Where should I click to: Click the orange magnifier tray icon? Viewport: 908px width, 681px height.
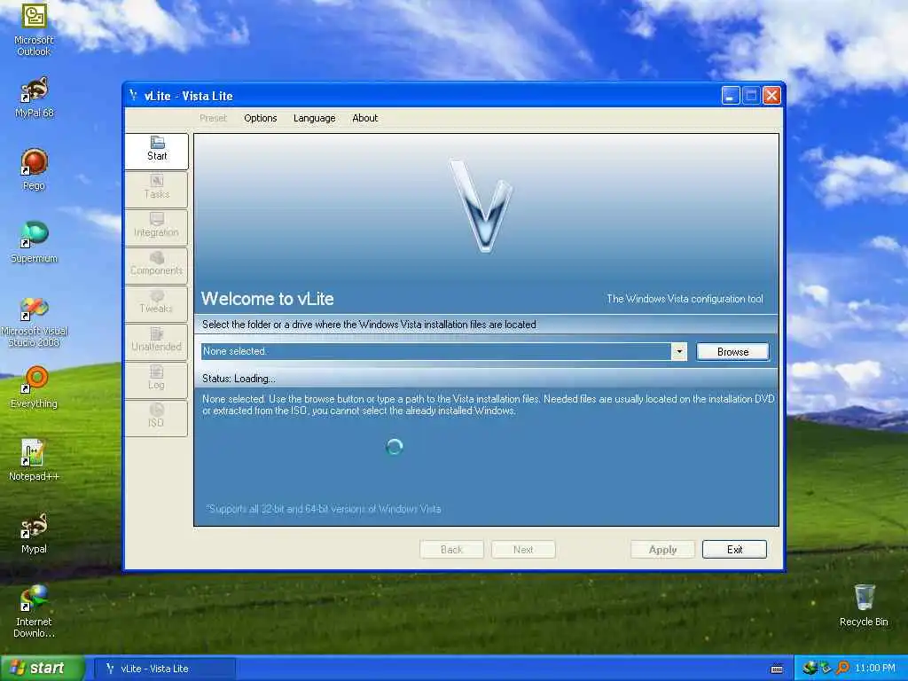842,669
